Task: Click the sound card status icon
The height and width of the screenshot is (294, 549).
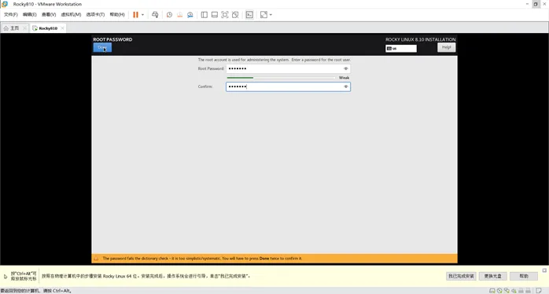Action: pos(514,291)
